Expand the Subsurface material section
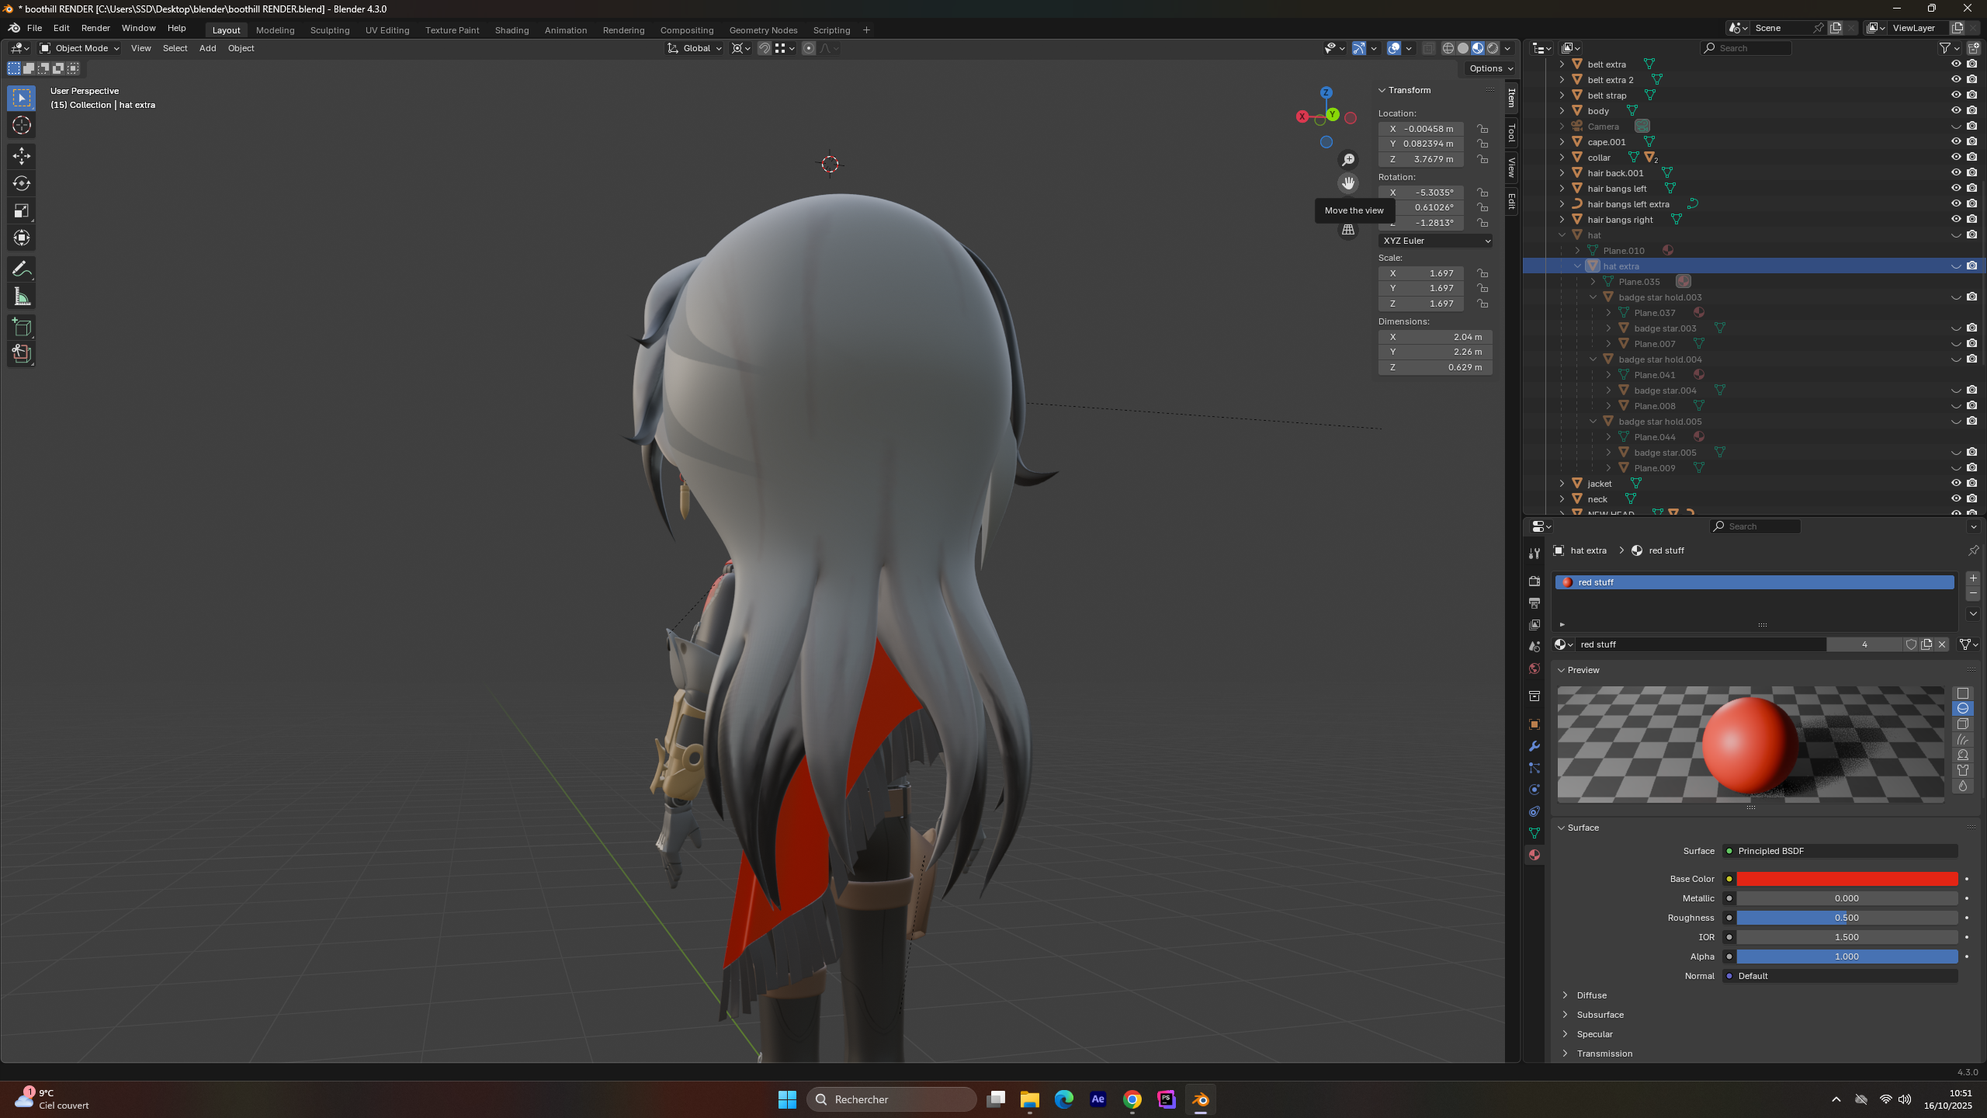 tap(1599, 1015)
